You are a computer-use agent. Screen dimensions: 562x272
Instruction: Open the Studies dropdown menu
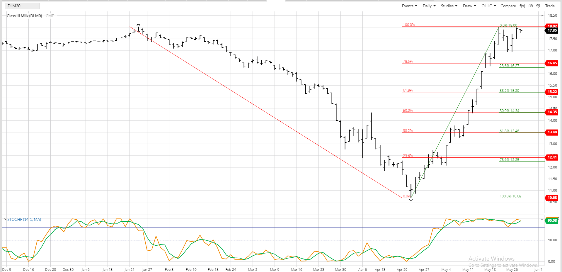(449, 6)
